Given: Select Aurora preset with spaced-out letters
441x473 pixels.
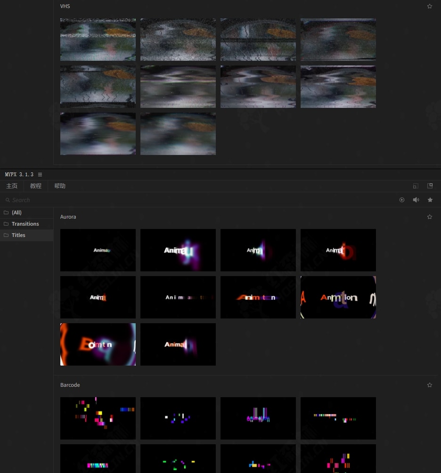Looking at the screenshot, I should click(x=178, y=297).
